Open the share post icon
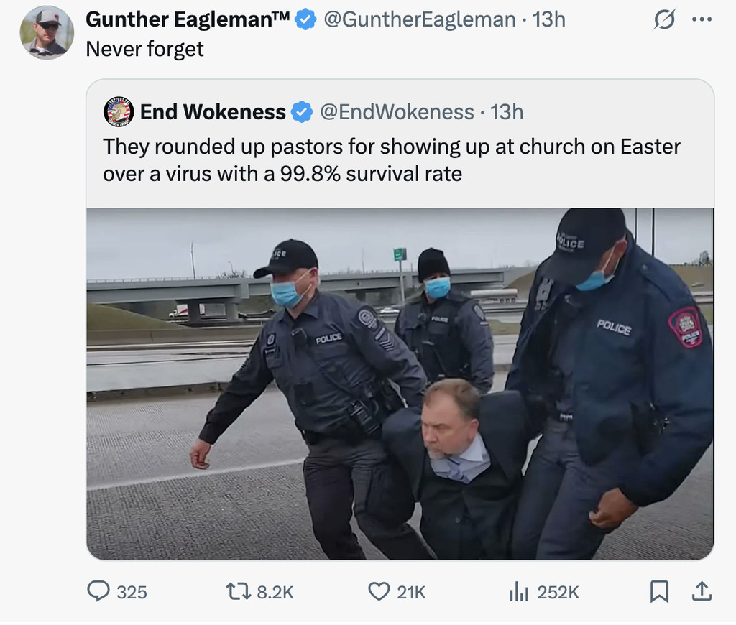The height and width of the screenshot is (625, 736). click(701, 591)
